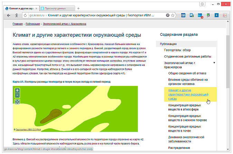Bookmark the page with the star icon
The width and height of the screenshot is (233, 154).
coord(173,16)
